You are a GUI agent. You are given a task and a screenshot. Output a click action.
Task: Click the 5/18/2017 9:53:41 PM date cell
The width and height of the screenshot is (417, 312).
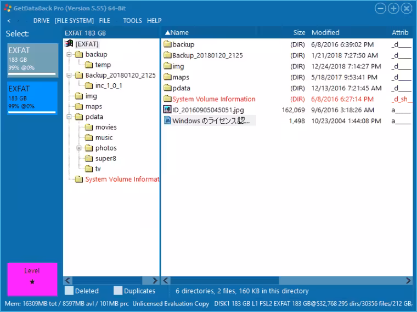[344, 77]
